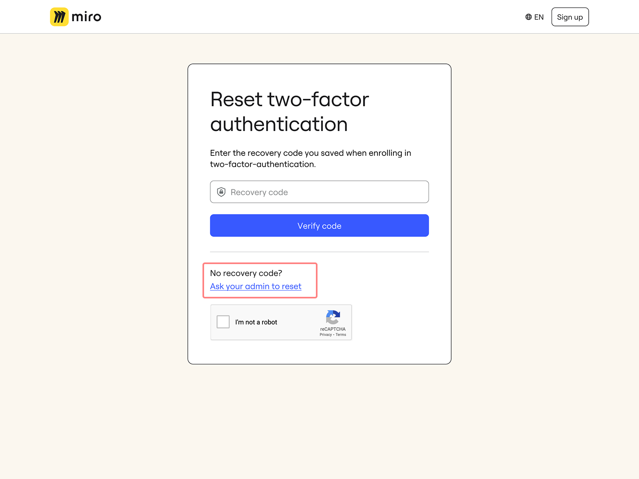Viewport: 639px width, 479px height.
Task: Click the reCAPTCHA widget area
Action: point(281,322)
